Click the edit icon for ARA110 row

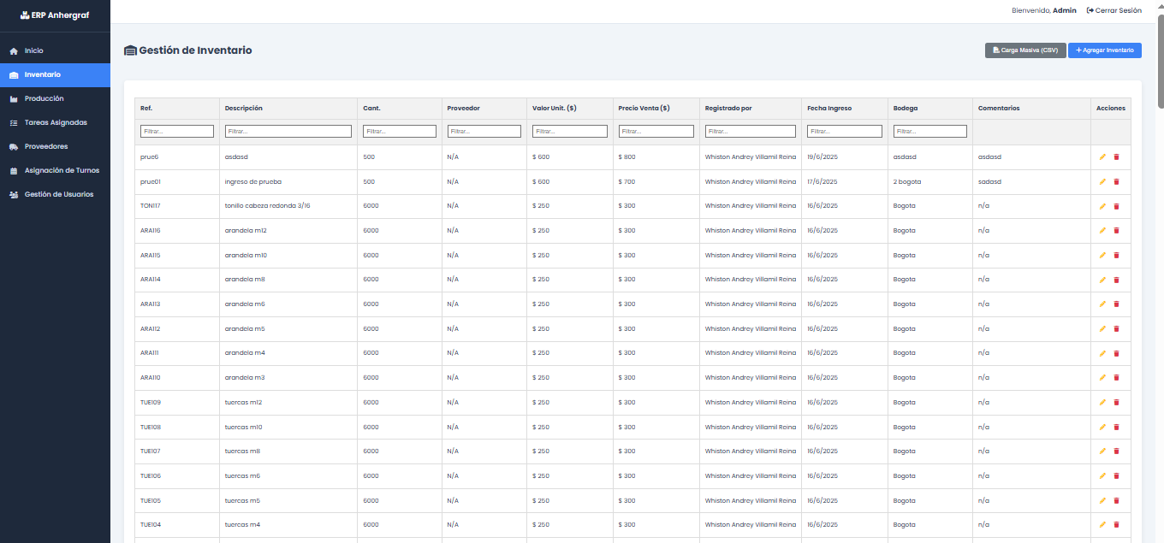1102,378
